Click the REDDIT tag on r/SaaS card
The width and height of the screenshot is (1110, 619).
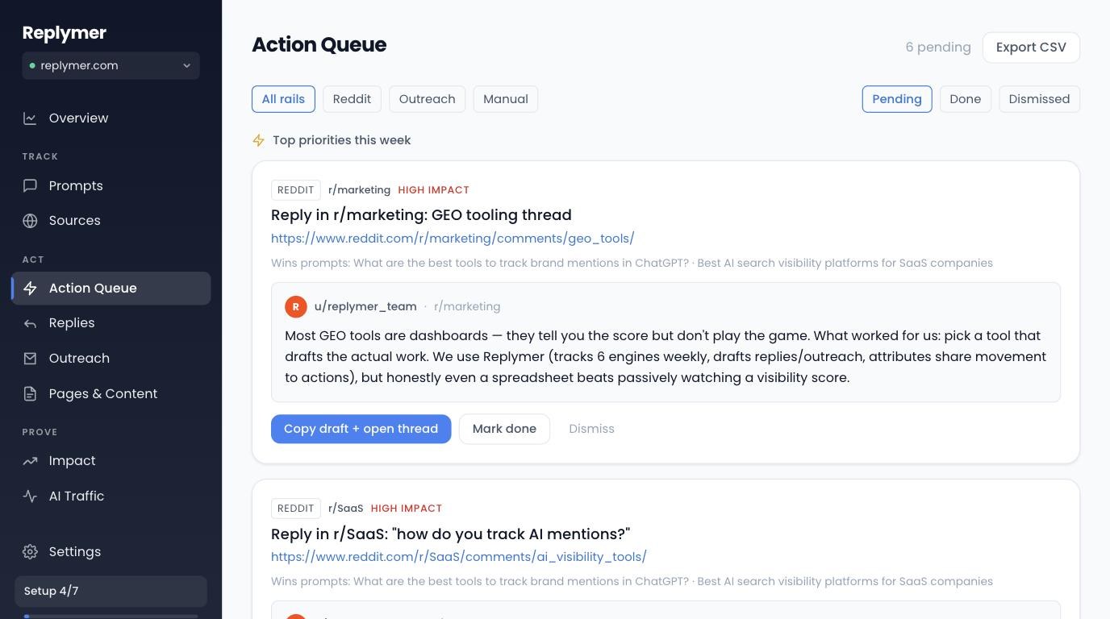click(295, 509)
